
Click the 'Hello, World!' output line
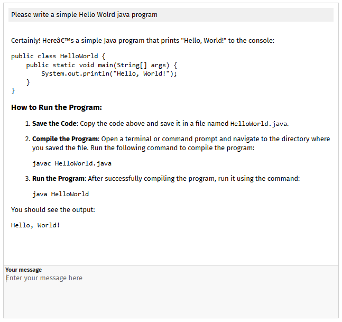(x=35, y=225)
